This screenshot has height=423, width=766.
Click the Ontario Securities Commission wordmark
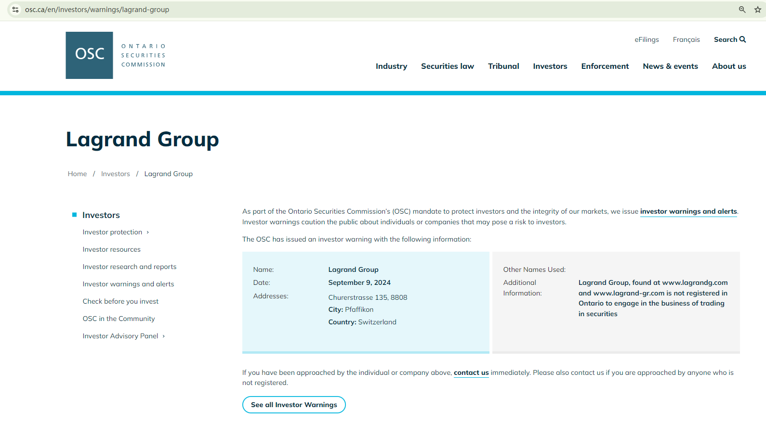[143, 55]
